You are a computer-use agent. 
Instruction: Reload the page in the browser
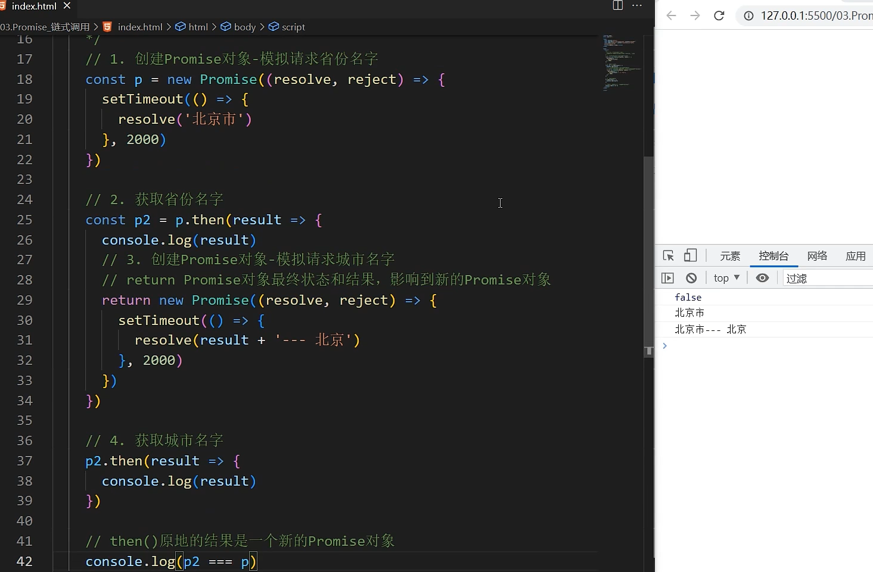click(719, 15)
